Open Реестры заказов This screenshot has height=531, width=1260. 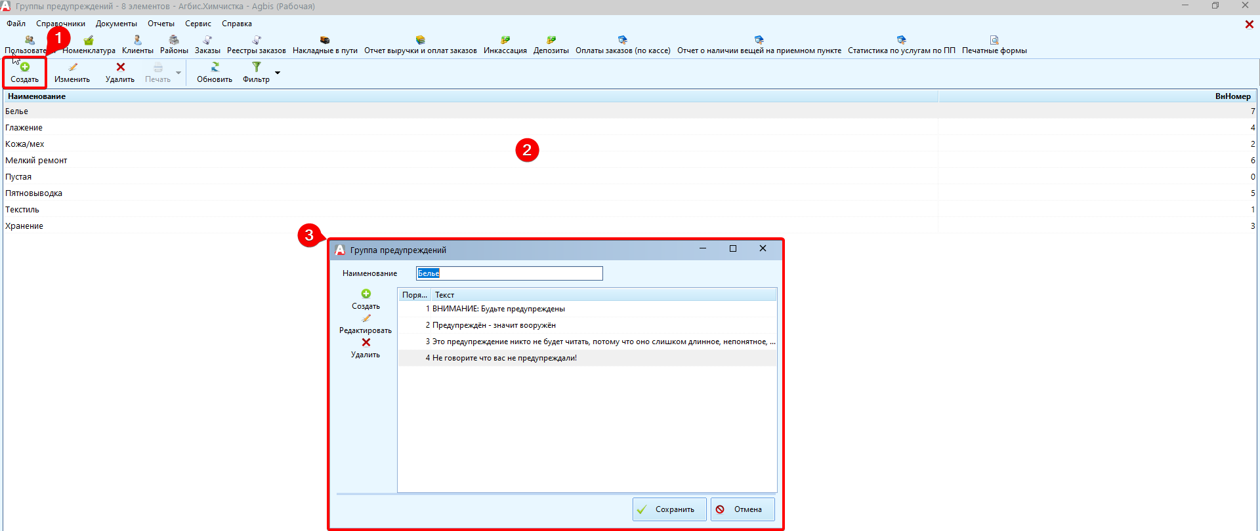257,45
